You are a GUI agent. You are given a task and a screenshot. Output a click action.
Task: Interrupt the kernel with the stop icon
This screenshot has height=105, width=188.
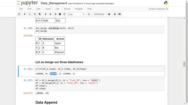(60, 14)
